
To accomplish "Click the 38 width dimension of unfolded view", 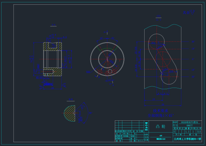I will (x=163, y=105).
